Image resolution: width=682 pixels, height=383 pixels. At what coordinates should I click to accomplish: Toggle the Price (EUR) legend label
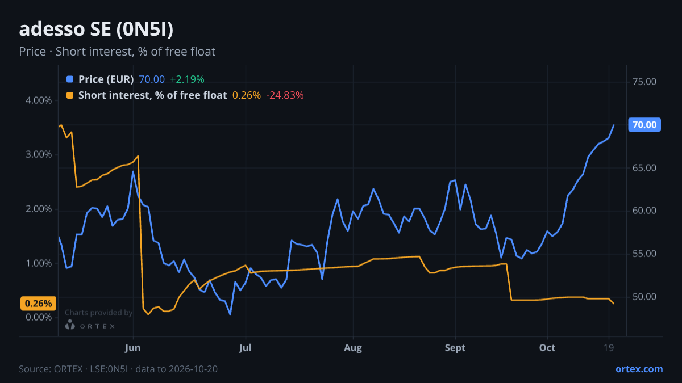[106, 79]
